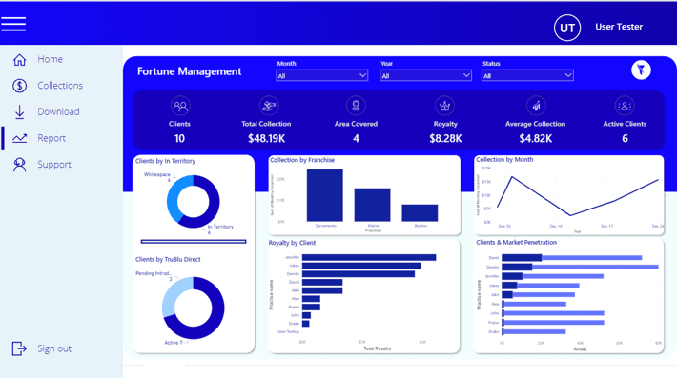Click the Total Collection icon

click(x=269, y=106)
